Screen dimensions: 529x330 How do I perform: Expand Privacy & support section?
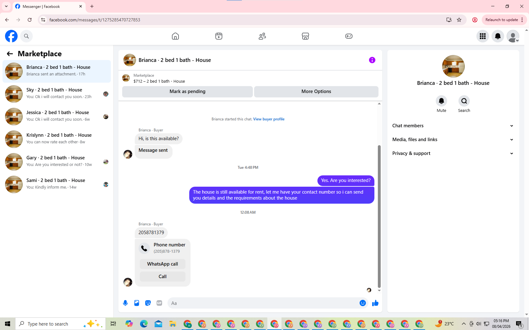(x=453, y=153)
